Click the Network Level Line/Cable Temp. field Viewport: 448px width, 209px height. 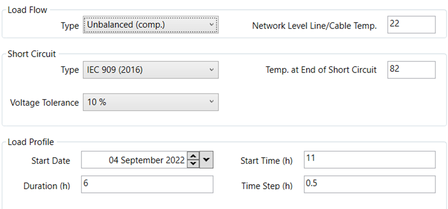[411, 24]
